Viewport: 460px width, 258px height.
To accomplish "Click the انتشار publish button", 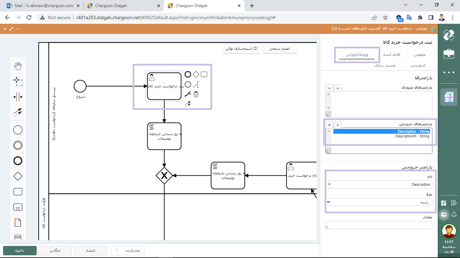I will tap(90, 251).
